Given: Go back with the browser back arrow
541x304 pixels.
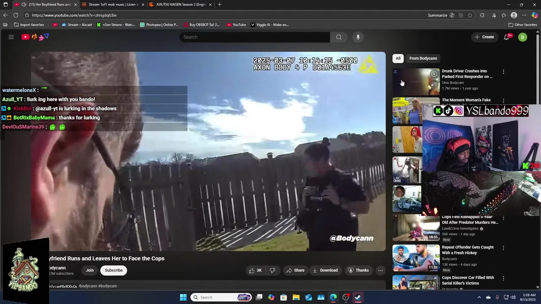Looking at the screenshot, I should pyautogui.click(x=5, y=15).
